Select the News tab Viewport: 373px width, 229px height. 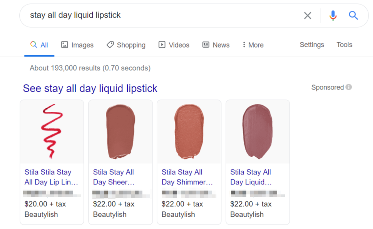click(x=216, y=45)
